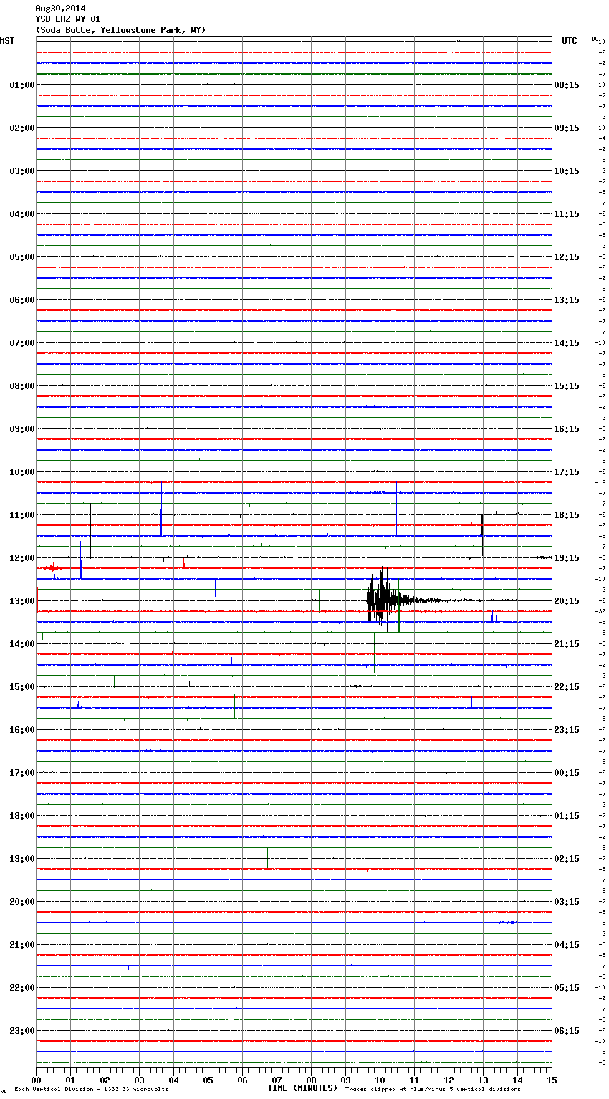Select the 05 minute axis tick label
609x1099 pixels.
click(x=208, y=1080)
